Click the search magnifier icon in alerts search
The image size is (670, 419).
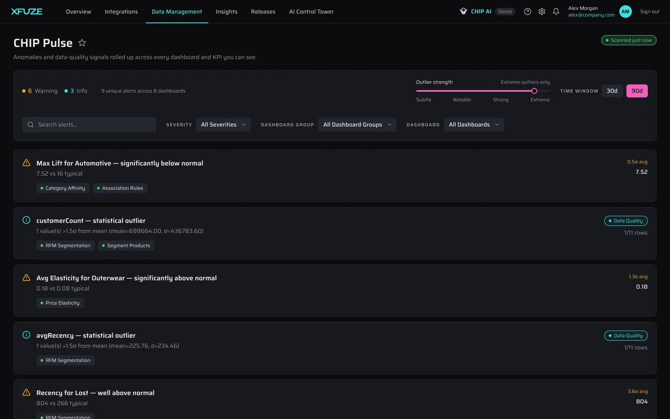[x=31, y=124]
